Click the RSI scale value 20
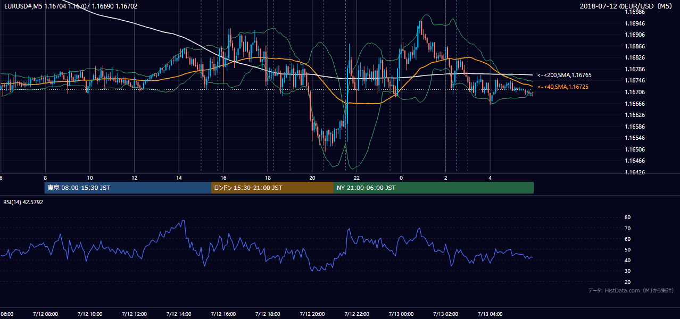The height and width of the screenshot is (319, 680). click(x=627, y=282)
